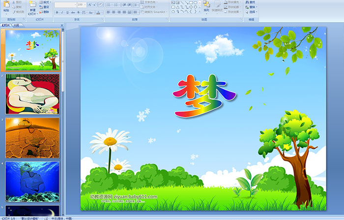Click the Numbering list icon

click(x=116, y=4)
